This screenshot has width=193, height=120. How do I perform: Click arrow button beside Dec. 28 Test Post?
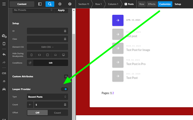[118, 76]
